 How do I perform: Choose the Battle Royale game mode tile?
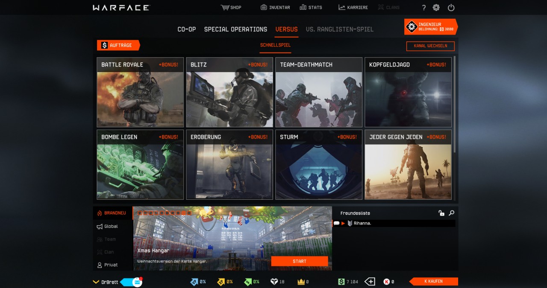[140, 92]
